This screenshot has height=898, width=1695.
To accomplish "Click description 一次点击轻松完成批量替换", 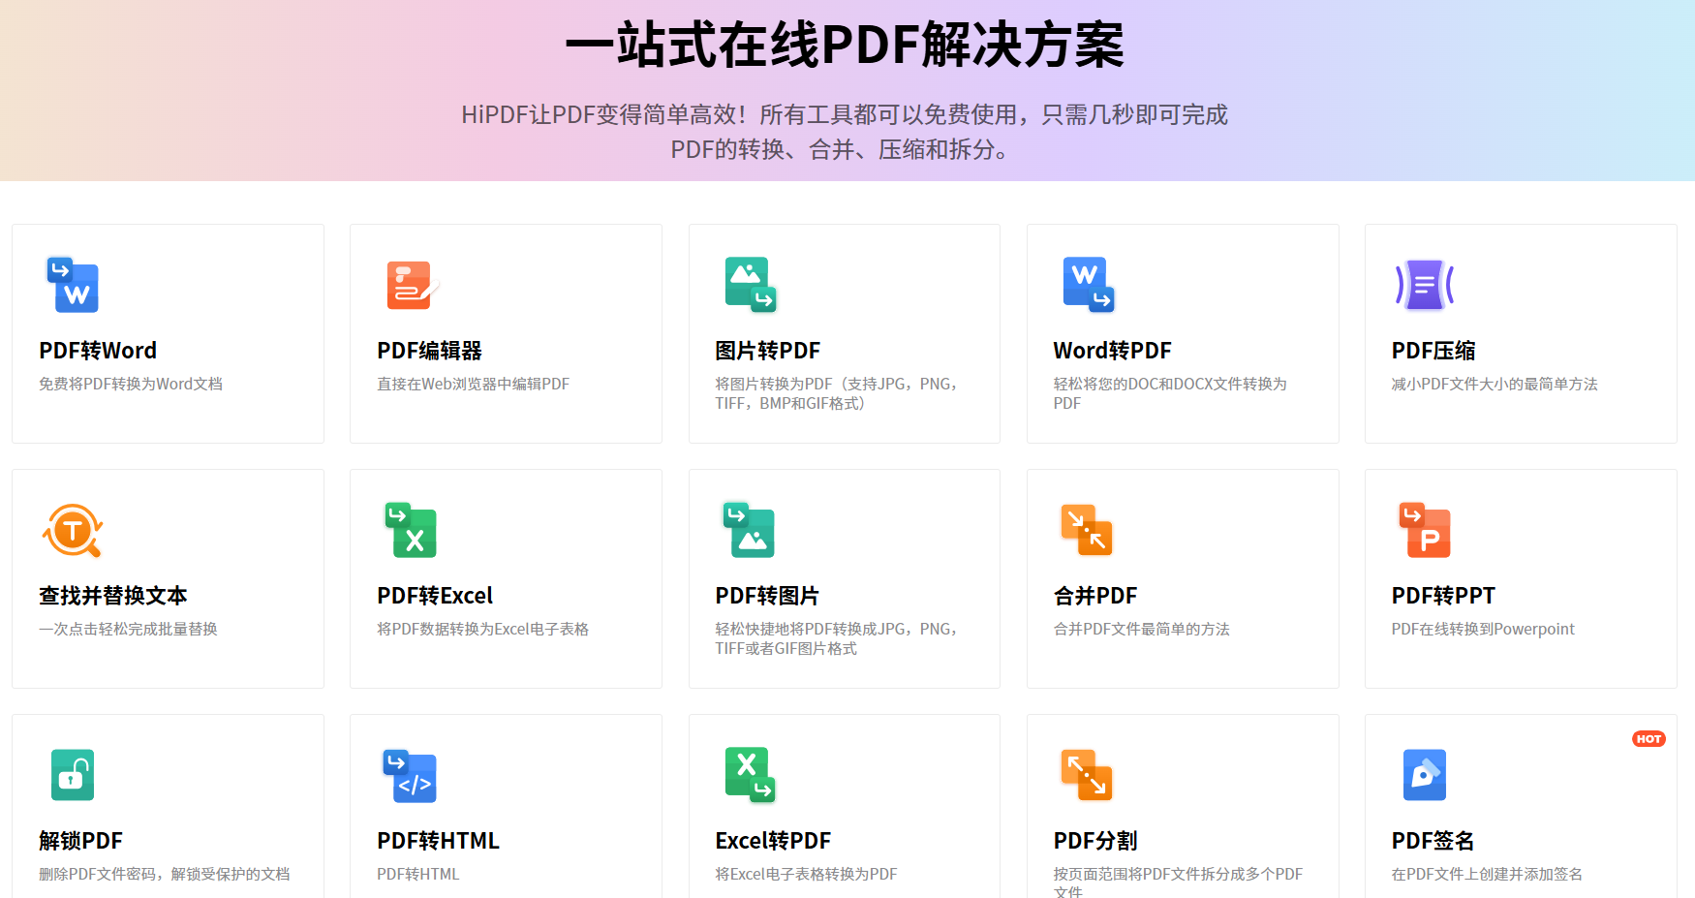I will (128, 630).
